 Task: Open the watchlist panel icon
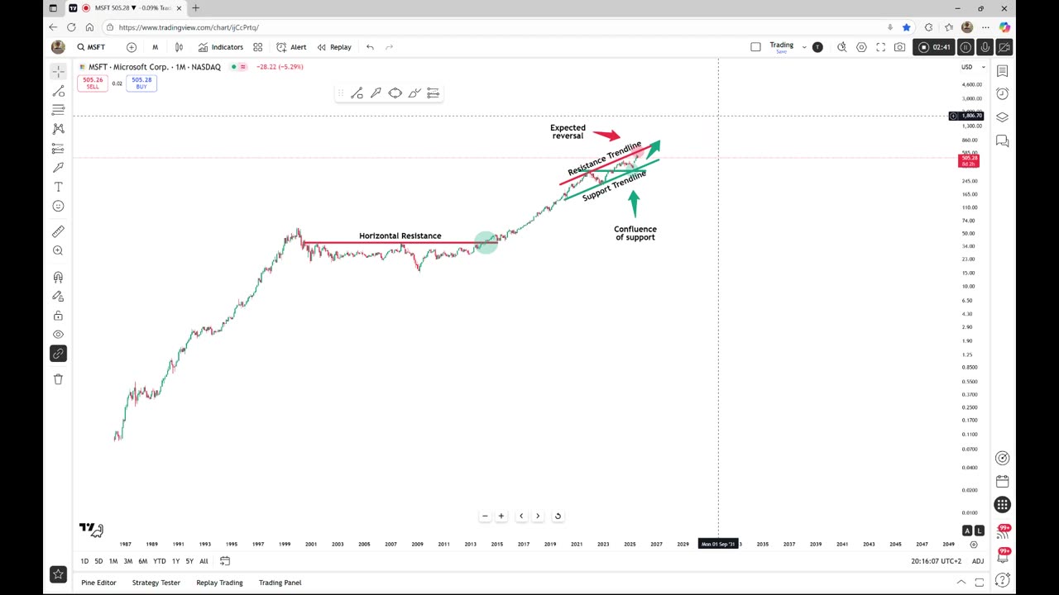coord(1003,71)
